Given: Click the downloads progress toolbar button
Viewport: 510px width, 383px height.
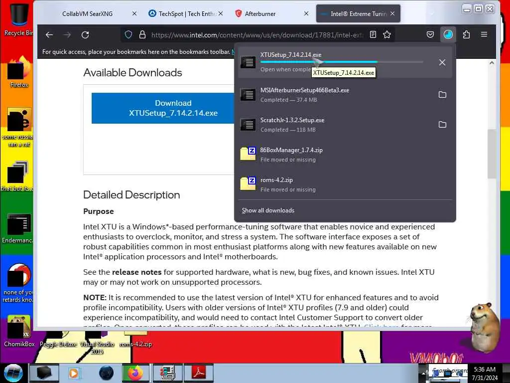Looking at the screenshot, I should tap(448, 34).
